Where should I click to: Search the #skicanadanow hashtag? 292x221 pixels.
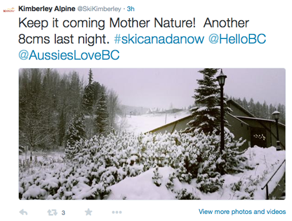[x=159, y=39]
